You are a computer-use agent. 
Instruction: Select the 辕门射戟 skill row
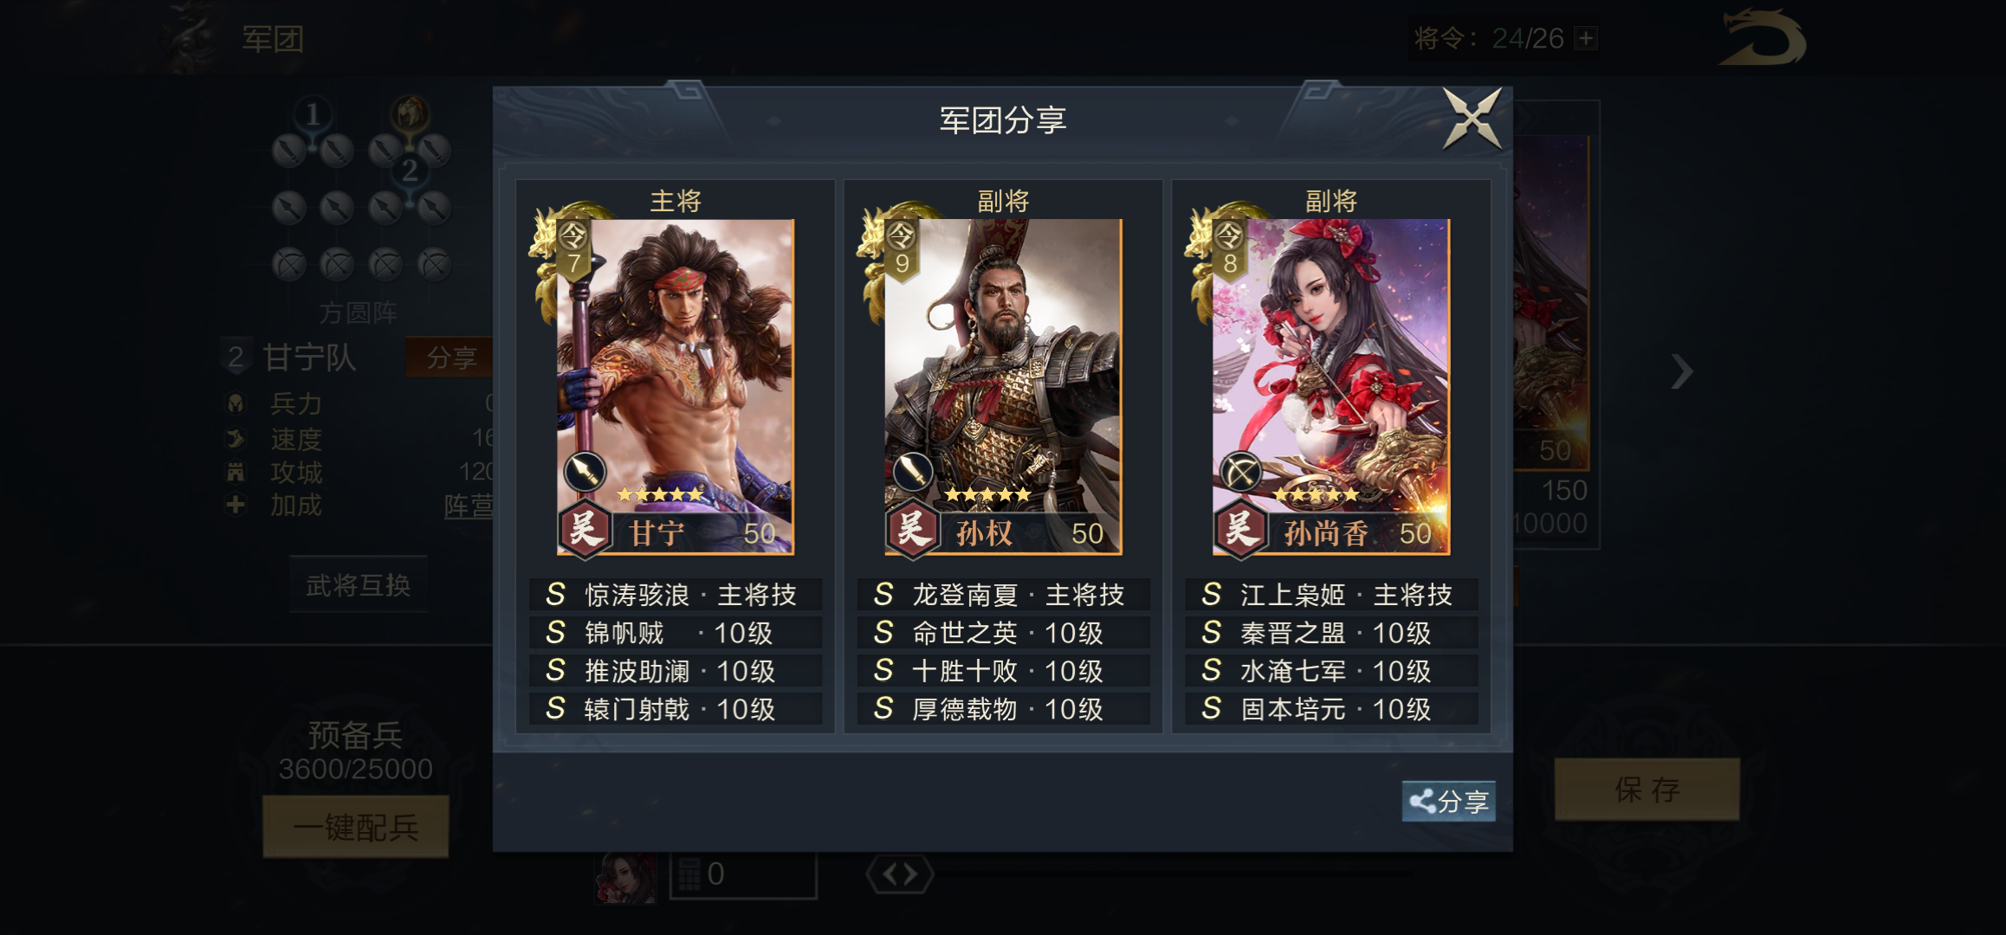676,709
